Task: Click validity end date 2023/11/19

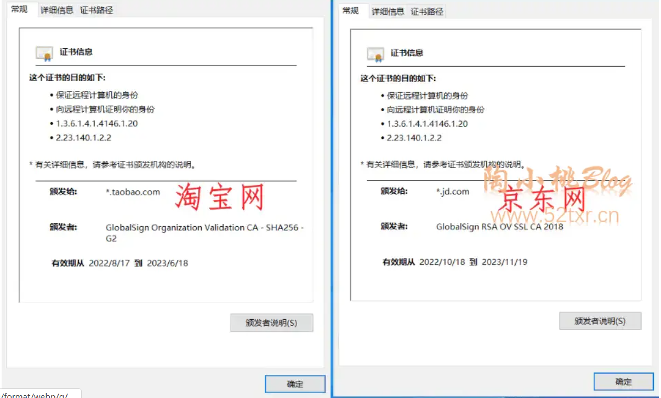Action: pyautogui.click(x=505, y=262)
